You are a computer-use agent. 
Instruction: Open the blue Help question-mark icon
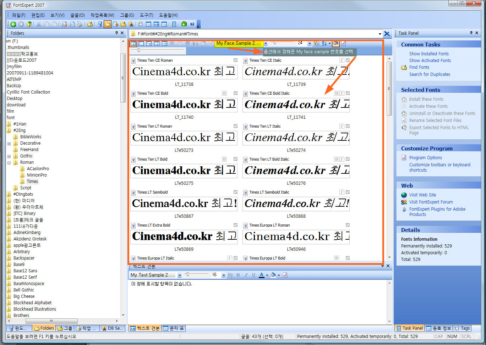pyautogui.click(x=192, y=24)
